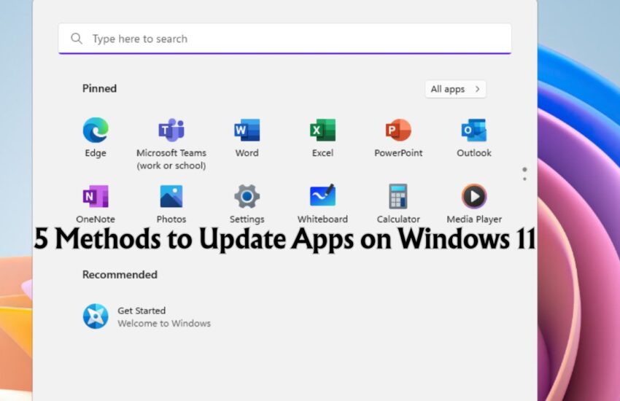Open the Excel app icon
This screenshot has height=401, width=620.
pyautogui.click(x=322, y=130)
